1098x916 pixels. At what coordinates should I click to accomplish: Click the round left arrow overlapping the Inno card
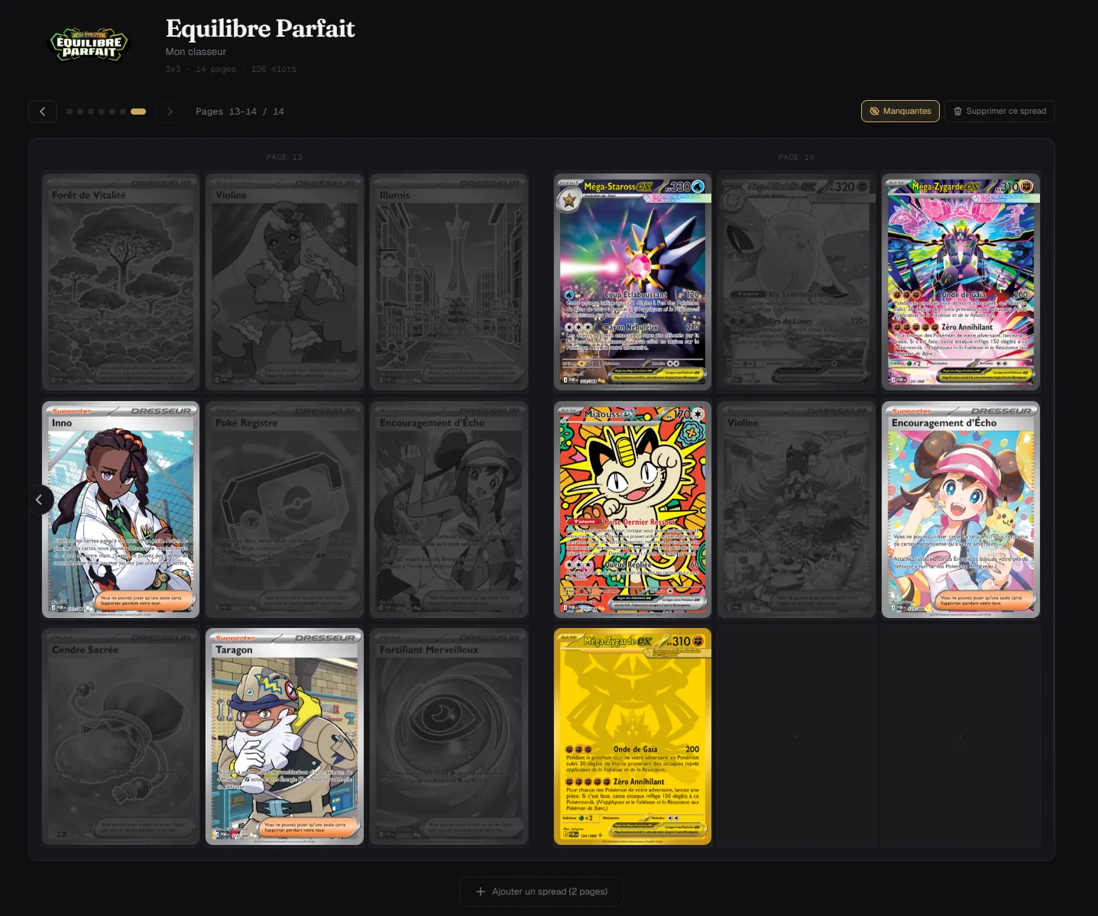(x=39, y=500)
